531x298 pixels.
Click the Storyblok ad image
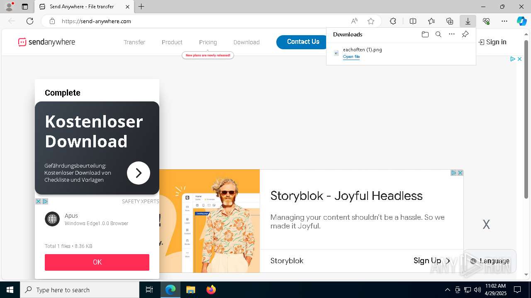(209, 221)
